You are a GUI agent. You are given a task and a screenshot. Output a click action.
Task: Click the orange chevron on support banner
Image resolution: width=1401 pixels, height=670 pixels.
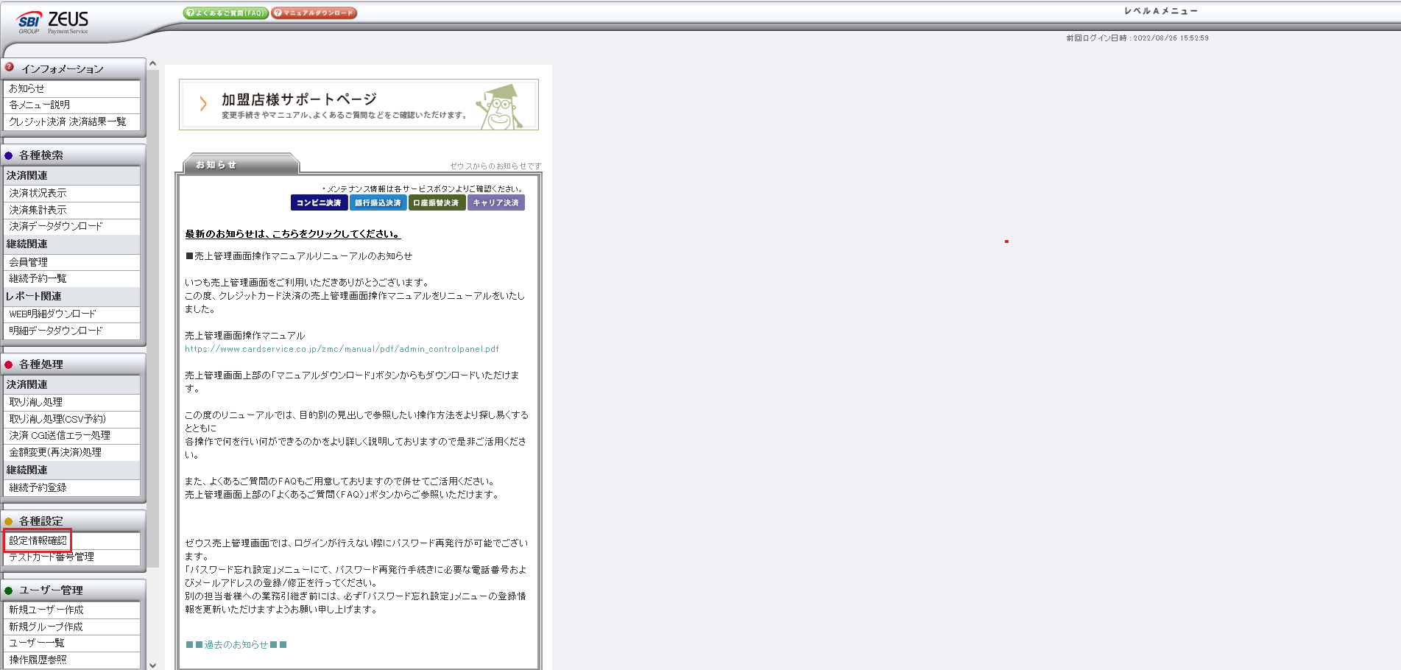pyautogui.click(x=203, y=104)
